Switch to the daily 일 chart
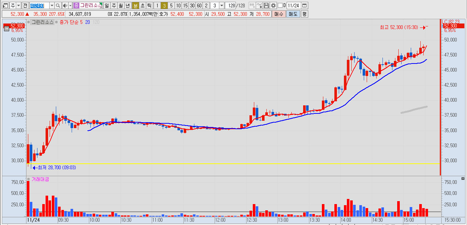 pos(106,6)
